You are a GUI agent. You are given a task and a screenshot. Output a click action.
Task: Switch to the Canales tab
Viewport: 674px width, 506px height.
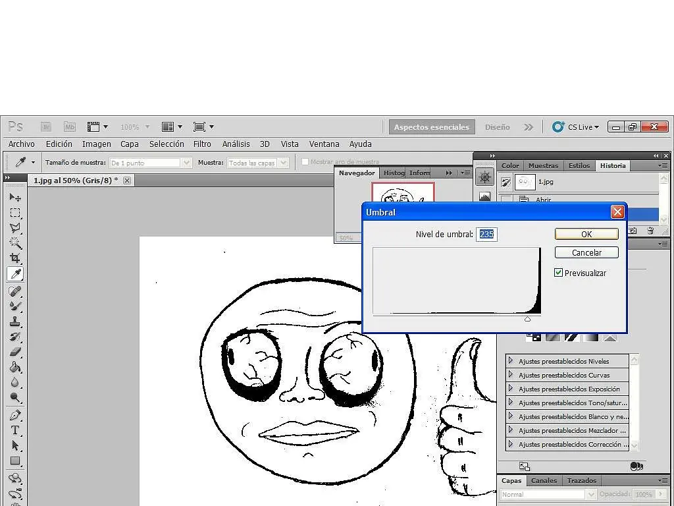click(544, 480)
